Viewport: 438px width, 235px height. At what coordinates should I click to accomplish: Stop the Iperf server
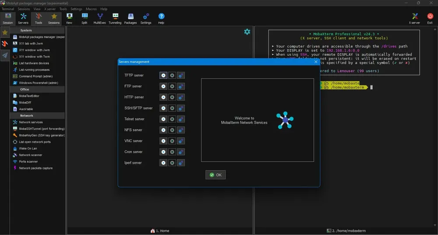172,162
